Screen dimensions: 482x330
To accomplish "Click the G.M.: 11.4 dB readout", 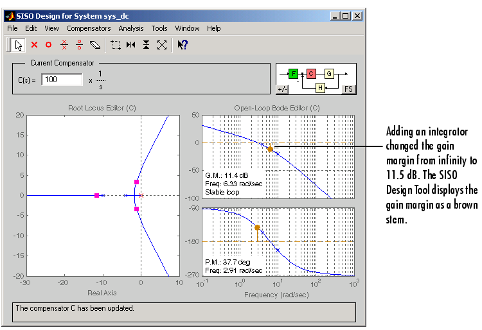I will point(227,175).
